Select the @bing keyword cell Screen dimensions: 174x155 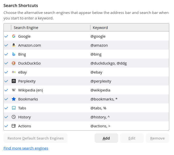coord(96,54)
